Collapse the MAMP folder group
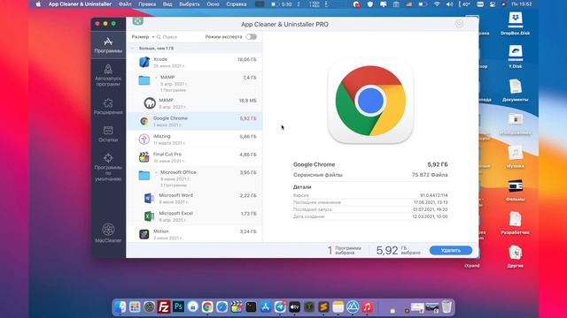The width and height of the screenshot is (567, 318). tap(156, 77)
